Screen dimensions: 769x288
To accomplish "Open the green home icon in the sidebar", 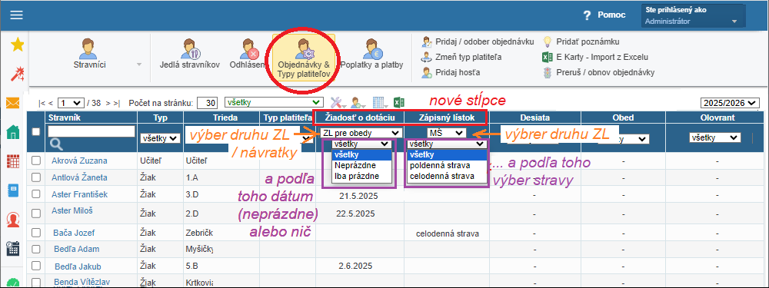I will point(13,132).
